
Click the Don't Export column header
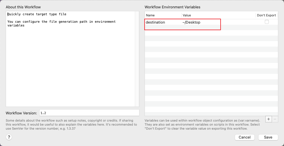click(x=266, y=15)
